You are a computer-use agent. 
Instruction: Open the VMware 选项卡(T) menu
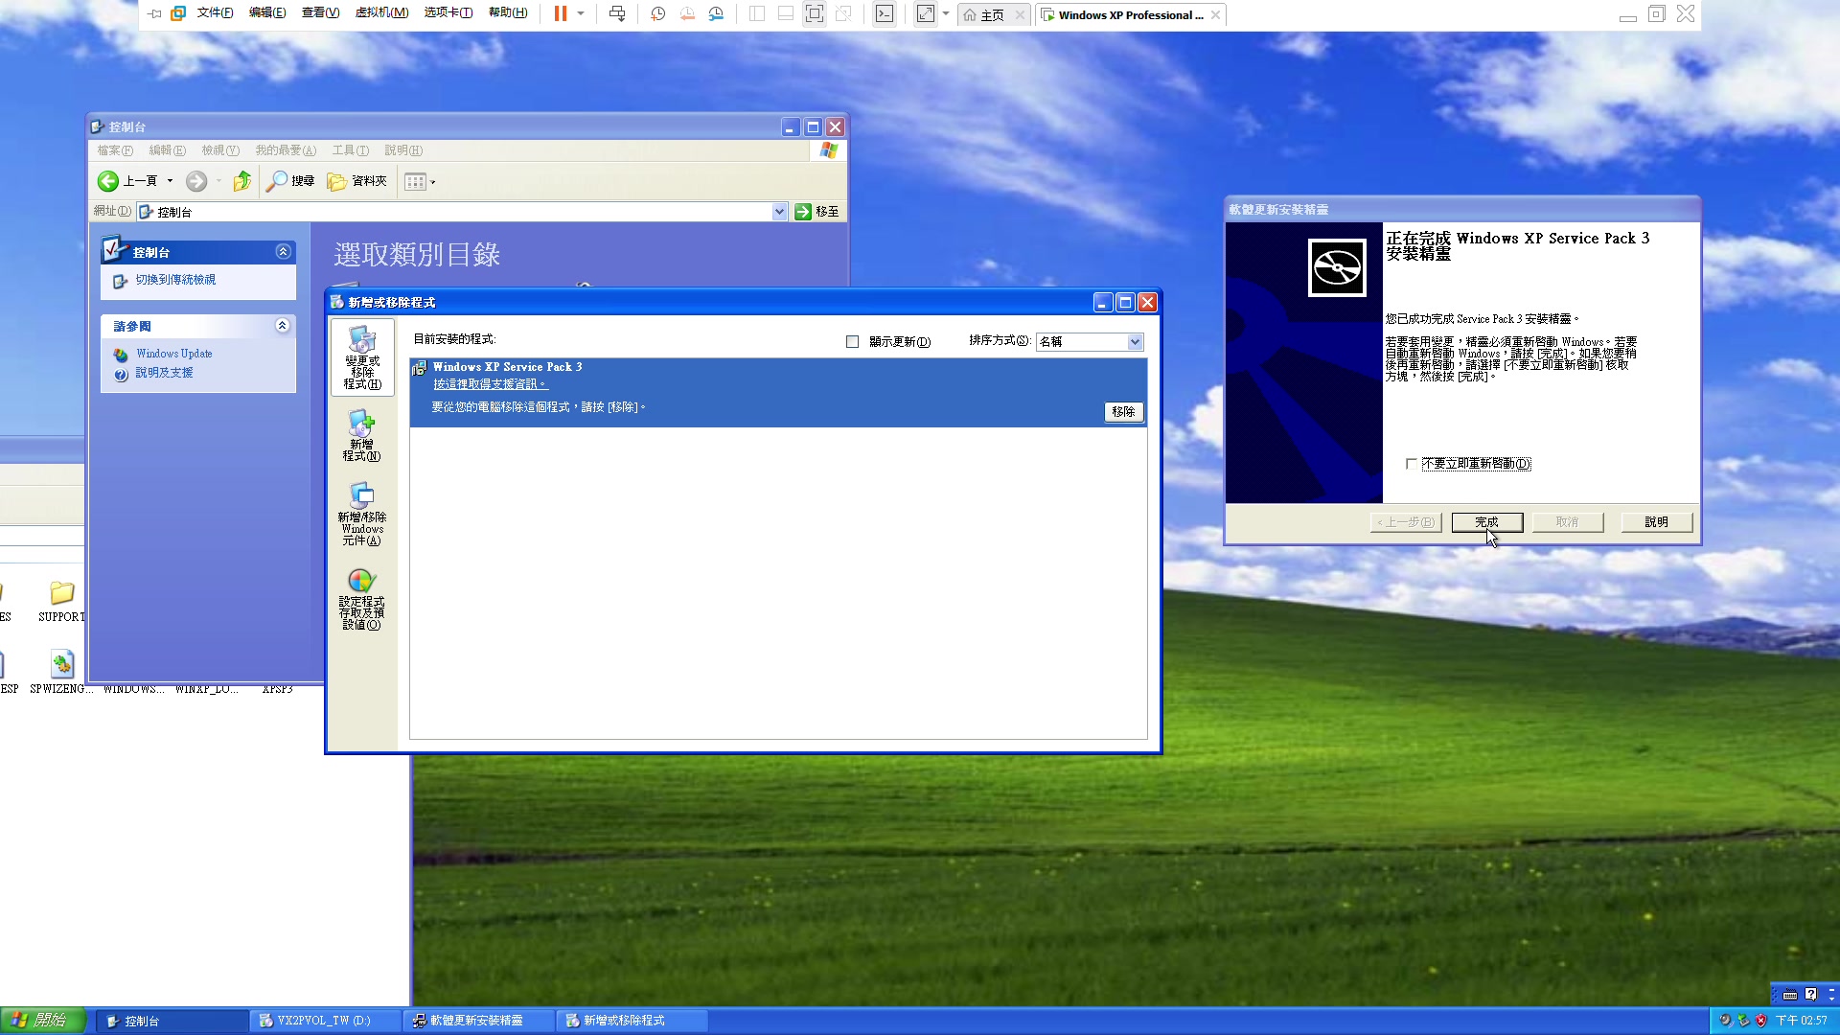click(x=448, y=13)
